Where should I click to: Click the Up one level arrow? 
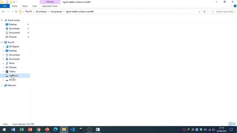point(16,11)
